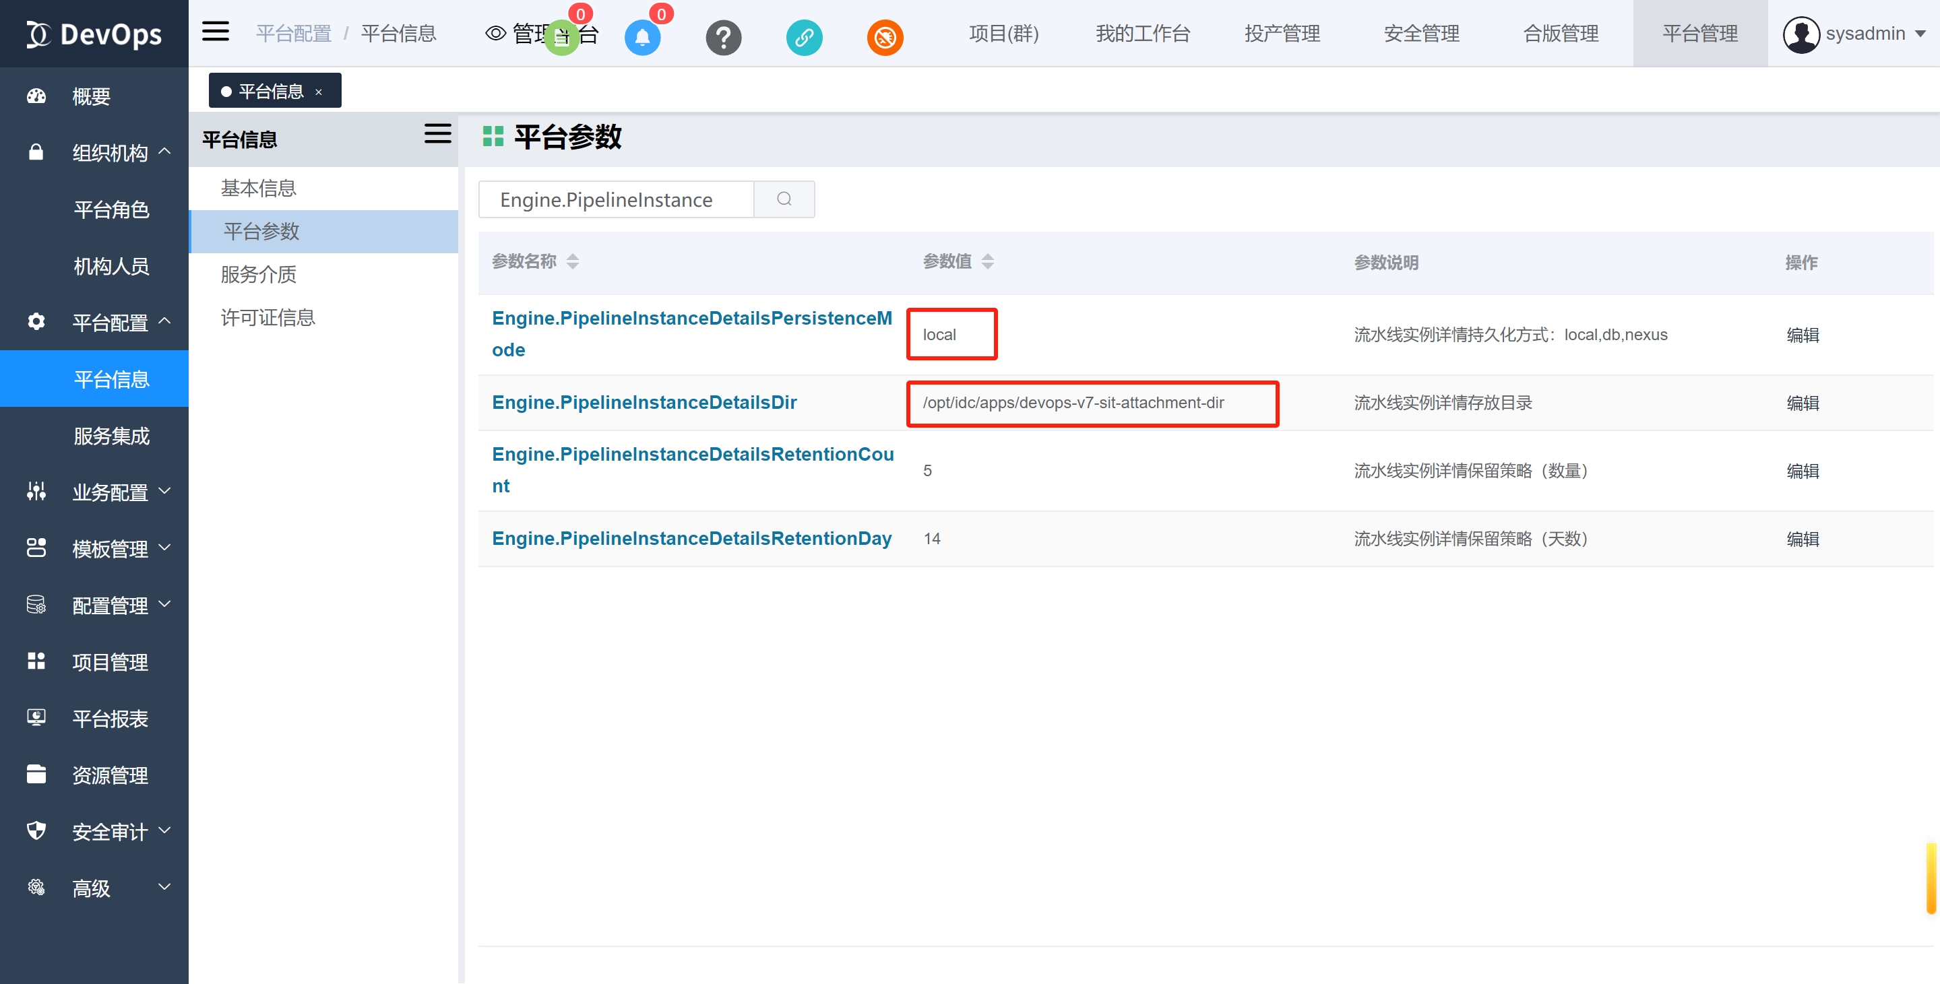Click the orange vertical scrollbar handle
The image size is (1940, 984).
pos(1931,878)
